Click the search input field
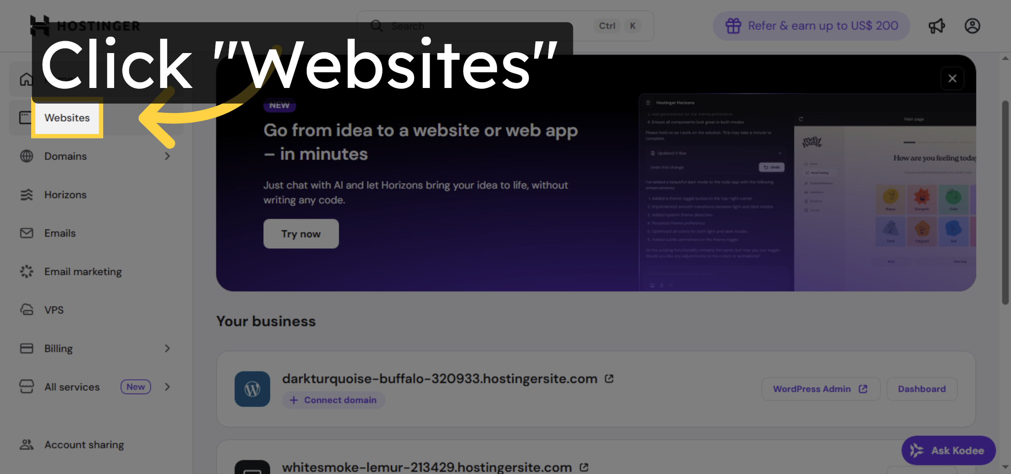This screenshot has height=474, width=1011. (463, 26)
